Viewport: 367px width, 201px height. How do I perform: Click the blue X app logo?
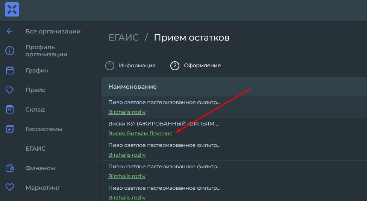12,9
